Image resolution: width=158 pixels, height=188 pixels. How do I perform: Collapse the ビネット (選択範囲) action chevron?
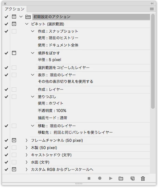[x=27, y=24]
